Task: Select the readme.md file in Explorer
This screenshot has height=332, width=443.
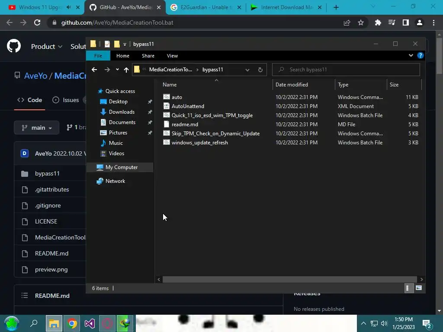Action: 185,124
